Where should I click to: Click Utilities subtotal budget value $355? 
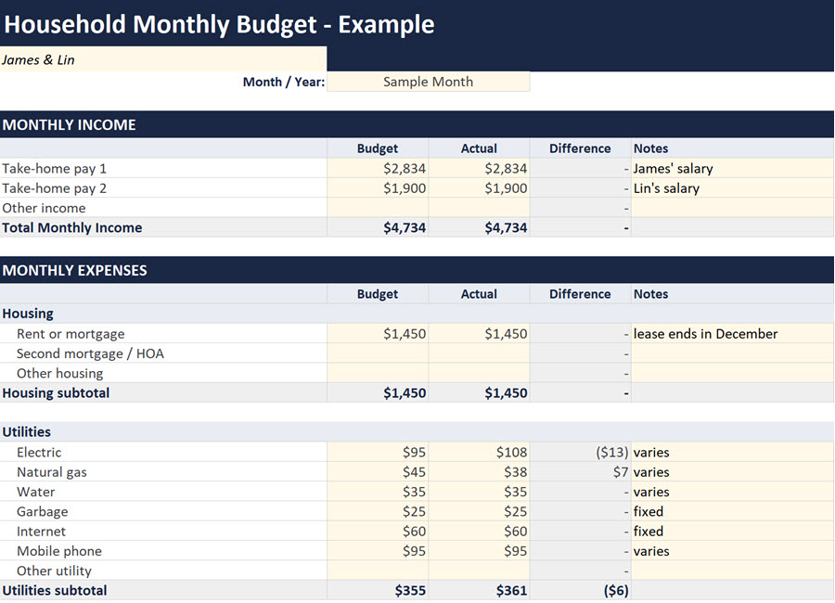click(378, 590)
